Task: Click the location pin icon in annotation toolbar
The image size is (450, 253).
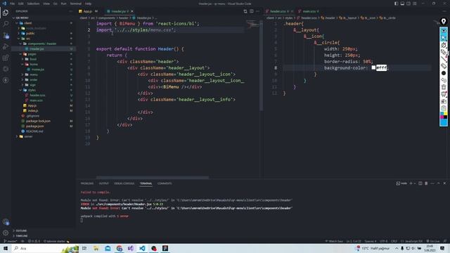Action: click(444, 21)
